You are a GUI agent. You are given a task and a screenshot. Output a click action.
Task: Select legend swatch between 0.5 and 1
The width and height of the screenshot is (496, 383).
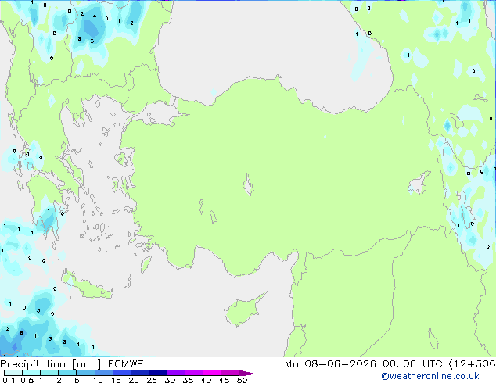click(x=31, y=373)
